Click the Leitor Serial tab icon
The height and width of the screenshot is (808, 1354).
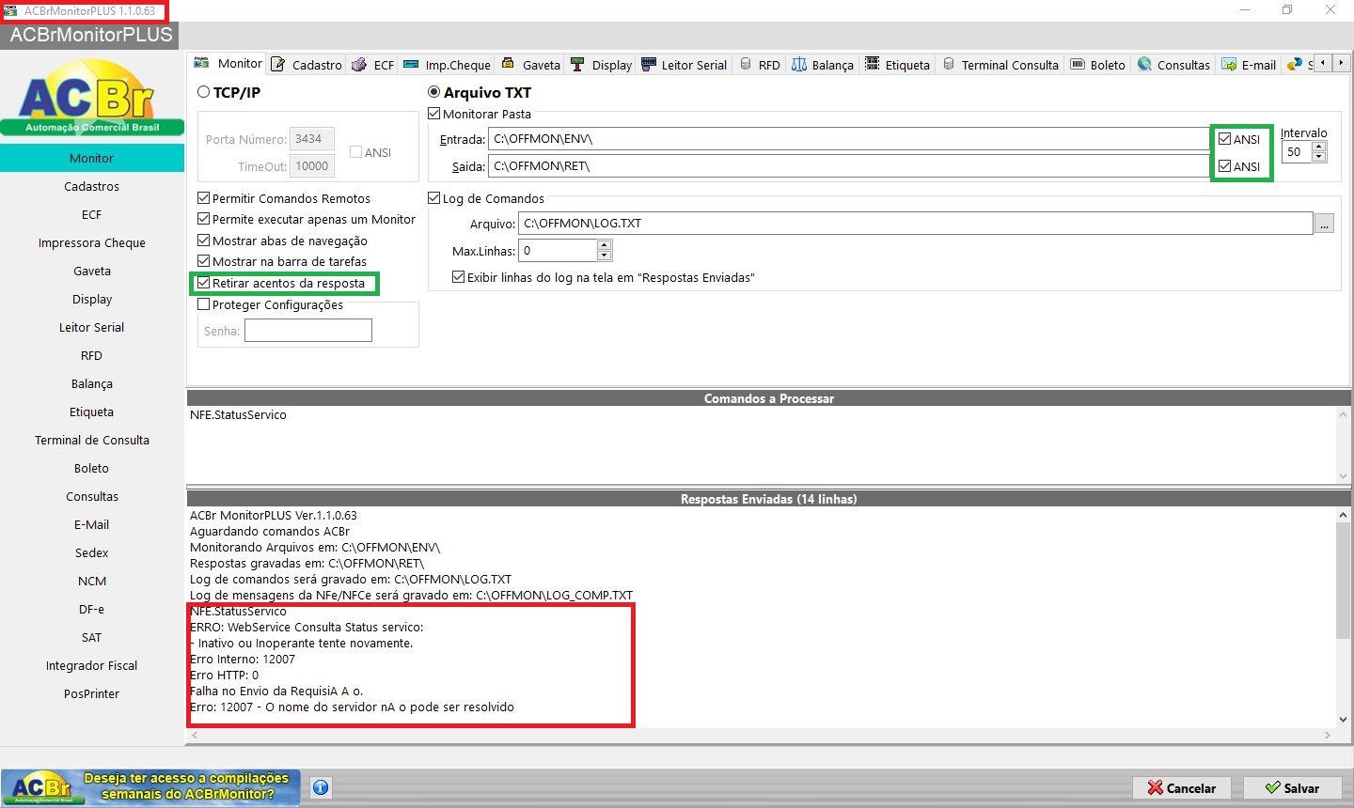point(648,64)
